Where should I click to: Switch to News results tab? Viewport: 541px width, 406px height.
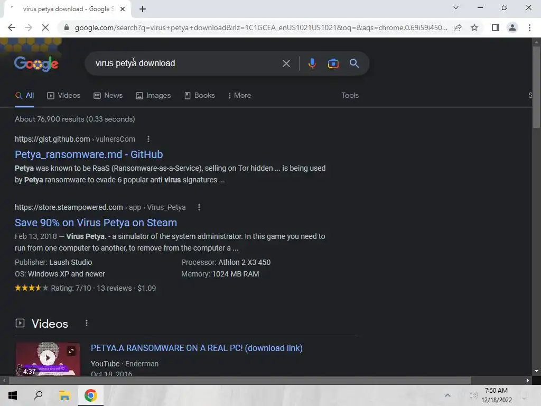pos(108,95)
